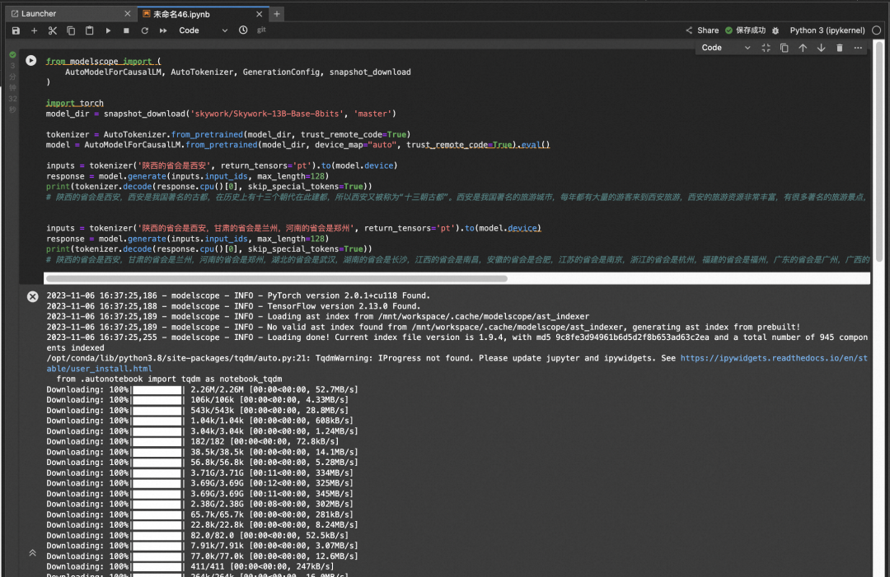Run the code cell with the circular play button

point(31,61)
